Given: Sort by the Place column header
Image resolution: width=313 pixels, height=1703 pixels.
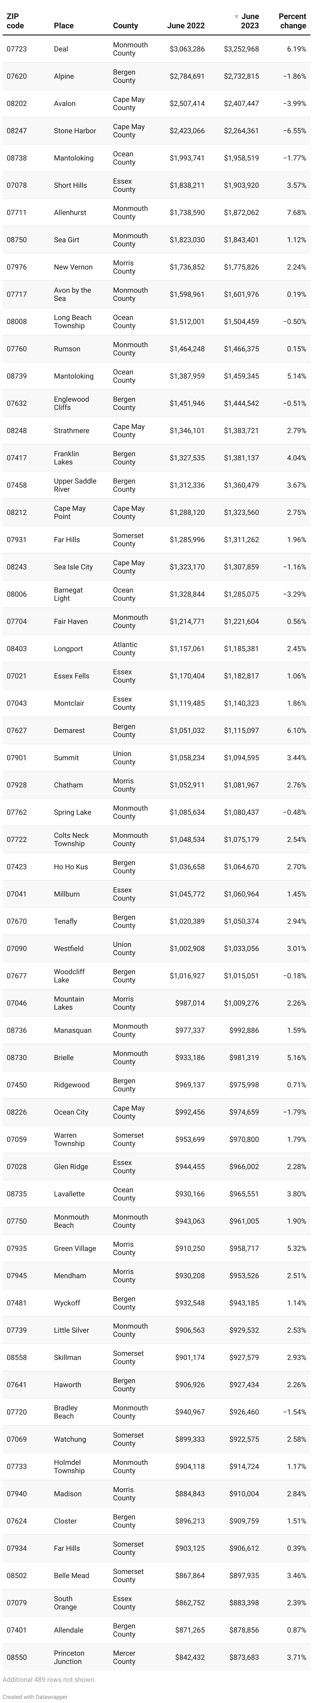Looking at the screenshot, I should pos(64,26).
